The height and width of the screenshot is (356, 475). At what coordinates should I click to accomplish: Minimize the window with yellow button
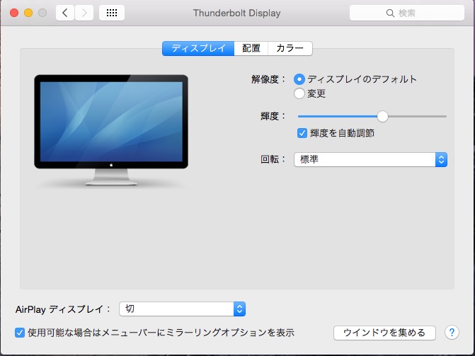[28, 13]
